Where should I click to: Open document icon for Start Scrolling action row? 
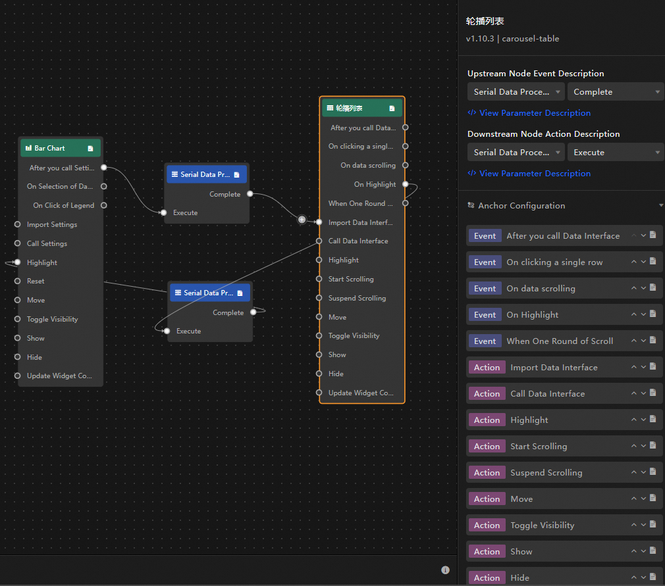point(653,445)
